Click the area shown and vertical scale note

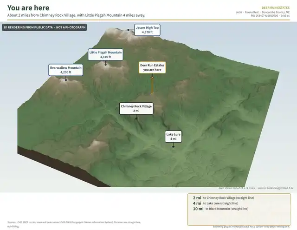(256, 188)
